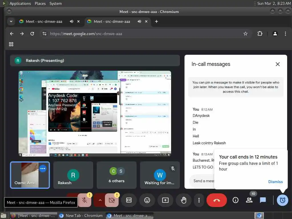
Task: Open the Applications menu
Action: pos(20,3)
